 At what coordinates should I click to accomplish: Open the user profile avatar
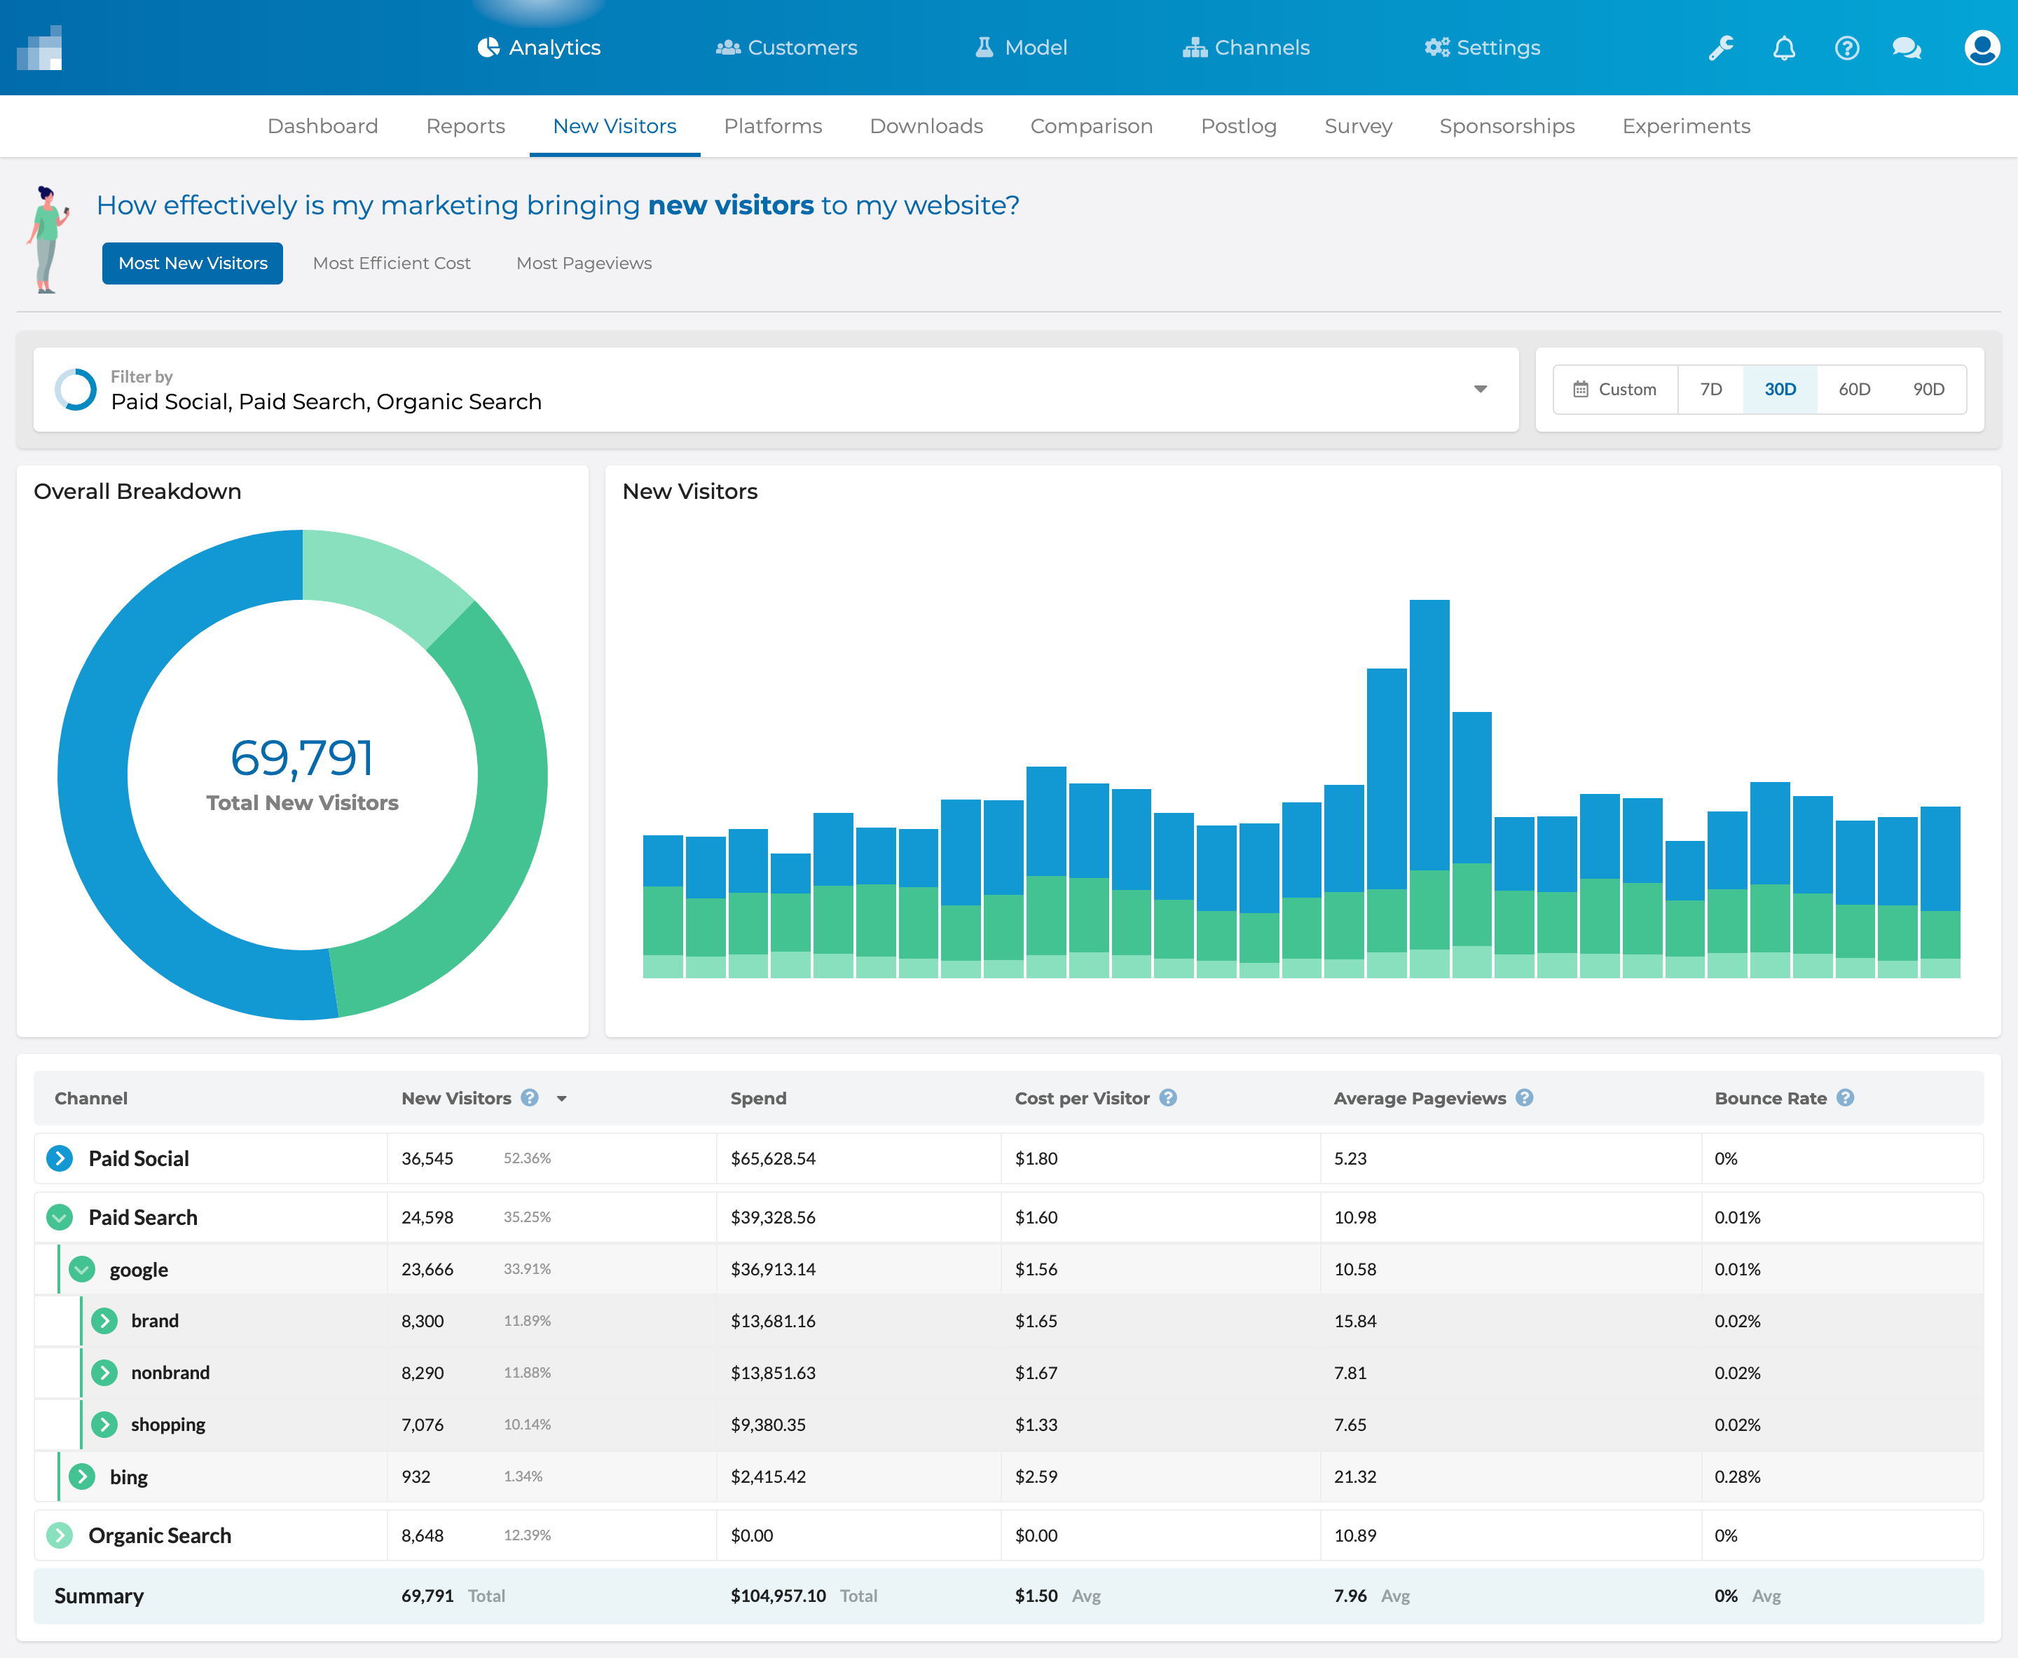(1982, 48)
